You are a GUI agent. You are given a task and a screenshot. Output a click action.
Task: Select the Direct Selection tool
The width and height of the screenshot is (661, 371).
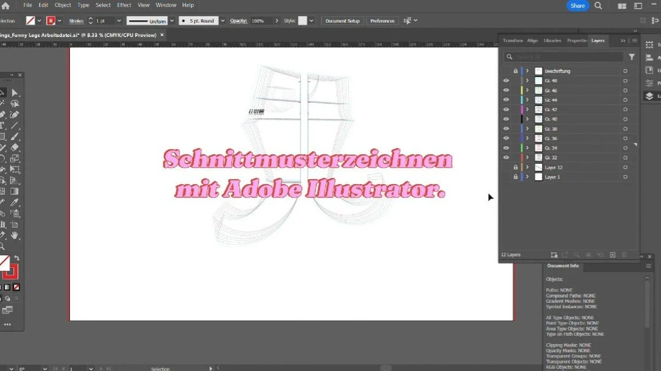click(x=15, y=93)
